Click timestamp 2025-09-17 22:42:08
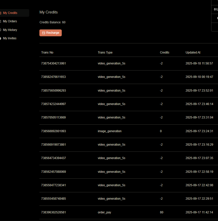218x221 pixels. [x=199, y=185]
